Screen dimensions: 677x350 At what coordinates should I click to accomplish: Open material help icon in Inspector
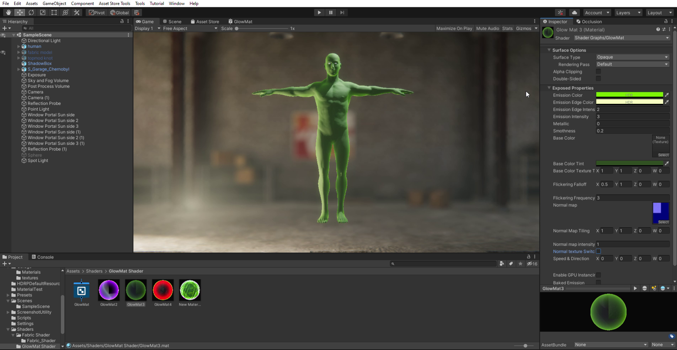pyautogui.click(x=658, y=30)
